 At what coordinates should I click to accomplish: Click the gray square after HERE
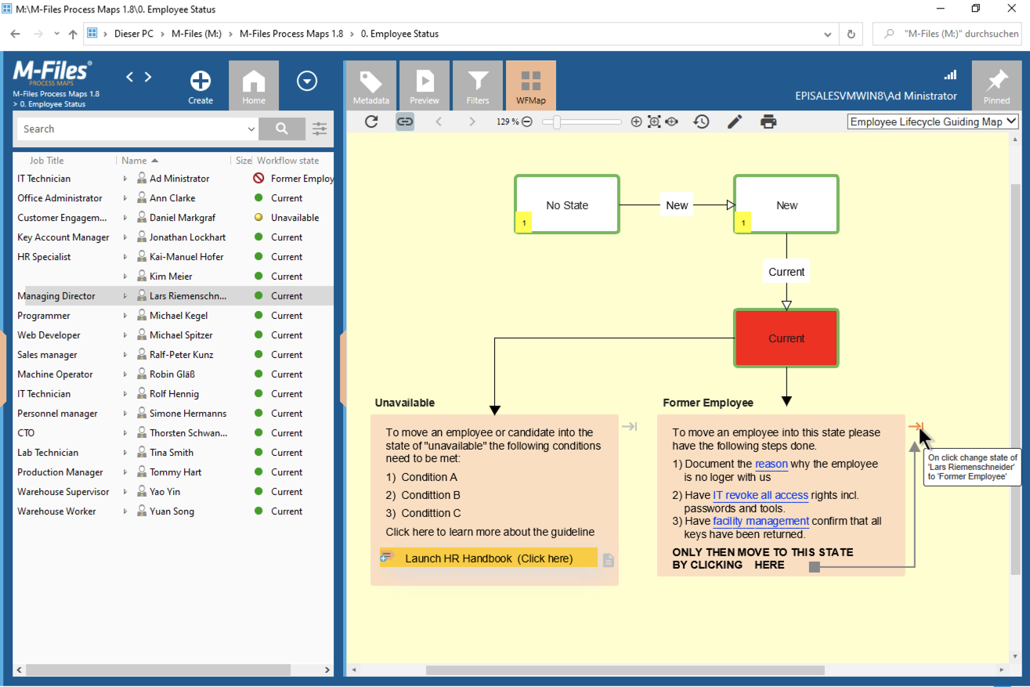pos(814,566)
